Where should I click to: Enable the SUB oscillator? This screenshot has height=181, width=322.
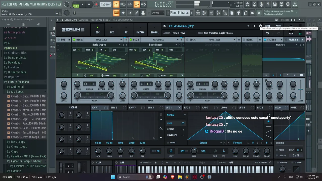pyautogui.click(x=58, y=40)
